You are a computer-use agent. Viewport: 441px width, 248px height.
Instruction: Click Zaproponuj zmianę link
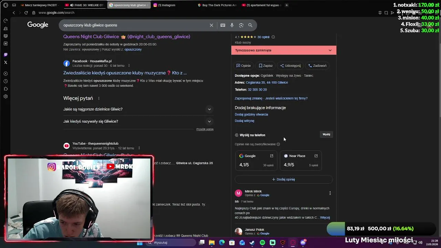point(248,98)
